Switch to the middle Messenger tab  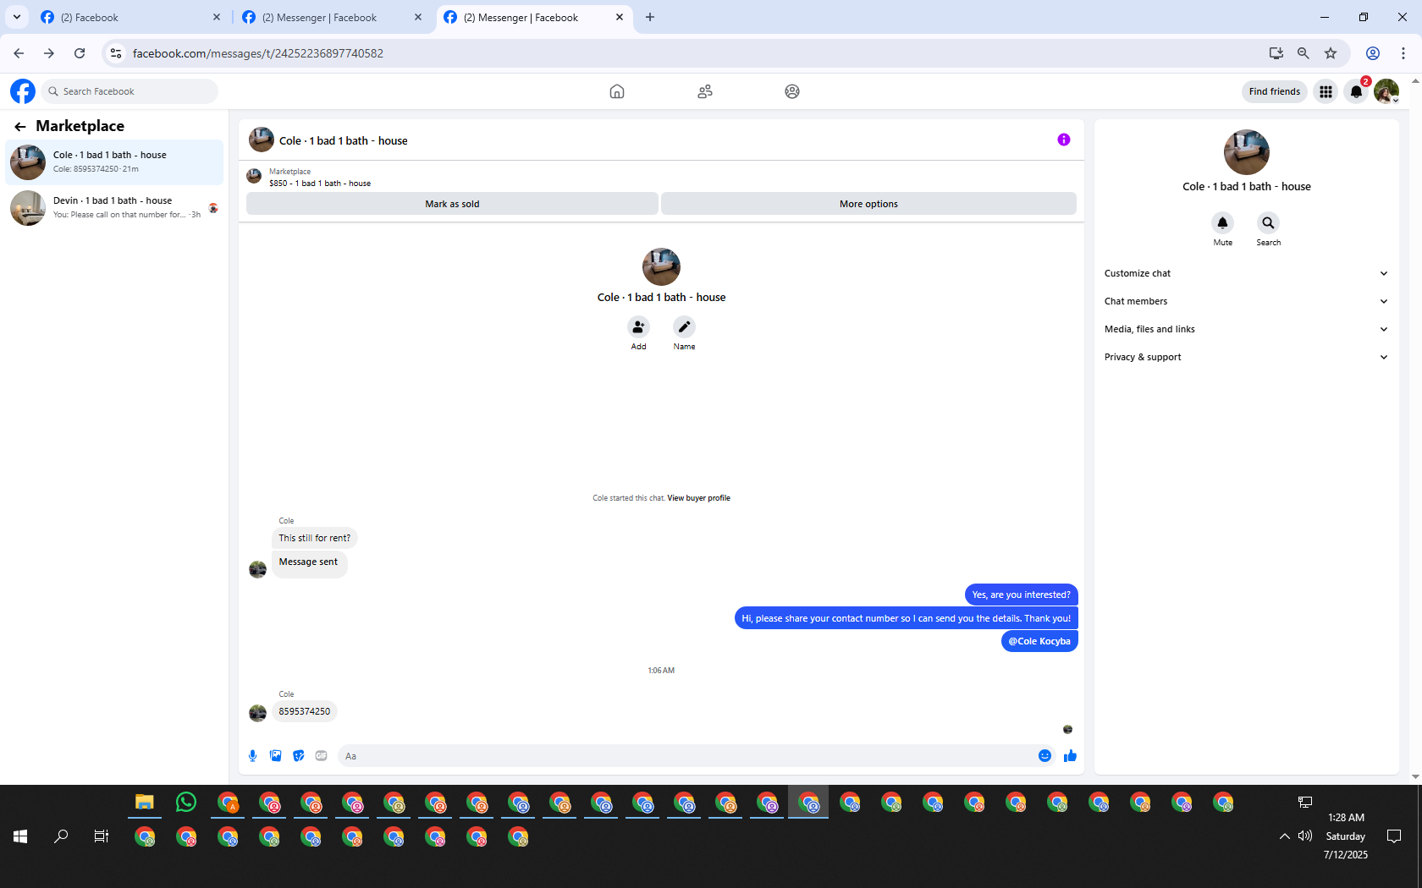click(332, 17)
